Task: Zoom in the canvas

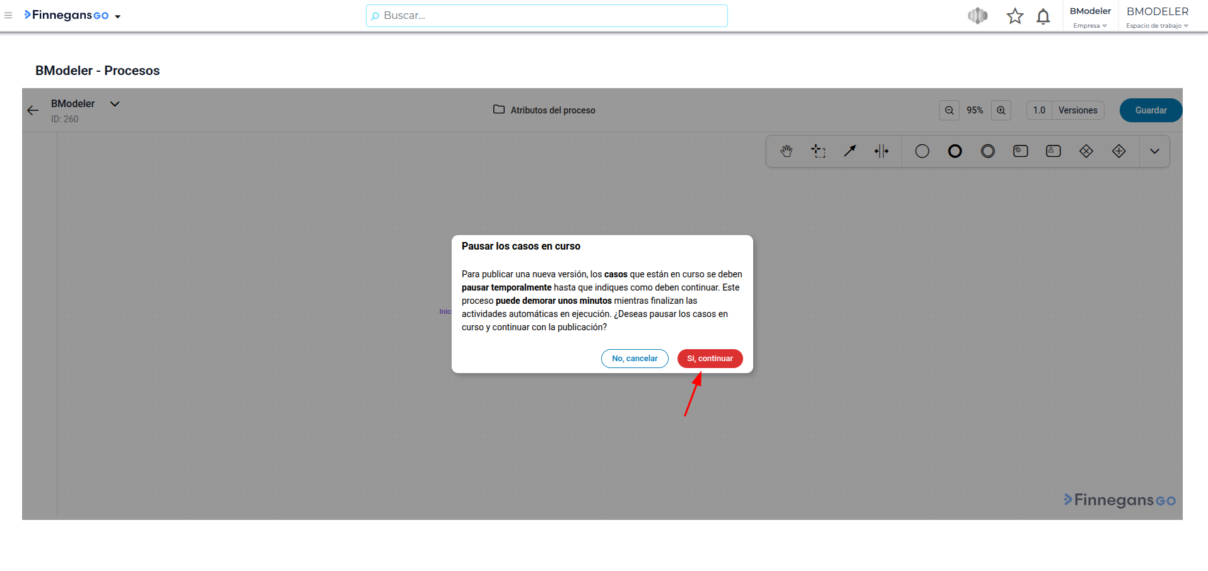Action: point(1001,110)
